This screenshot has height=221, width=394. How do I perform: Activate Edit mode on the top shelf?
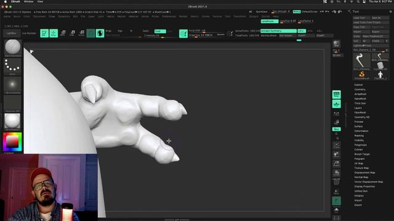44,33
